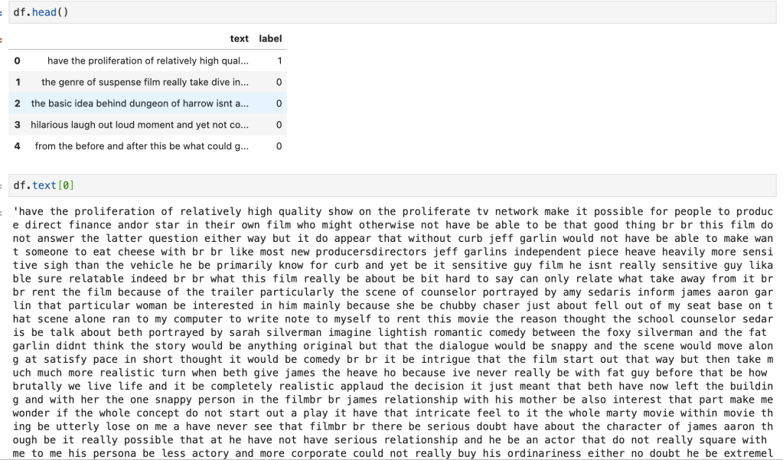Click the label value in row 3
The height and width of the screenshot is (460, 783).
click(x=279, y=125)
